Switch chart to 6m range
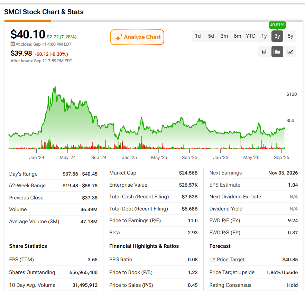The width and height of the screenshot is (305, 291). click(237, 36)
